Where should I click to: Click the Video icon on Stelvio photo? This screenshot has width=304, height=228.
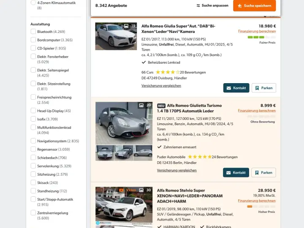tap(121, 190)
